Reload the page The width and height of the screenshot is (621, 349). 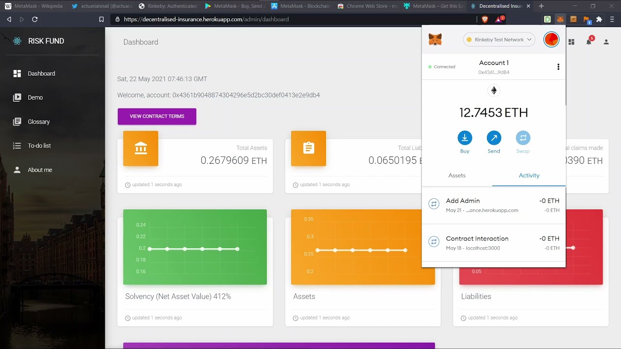click(x=35, y=19)
